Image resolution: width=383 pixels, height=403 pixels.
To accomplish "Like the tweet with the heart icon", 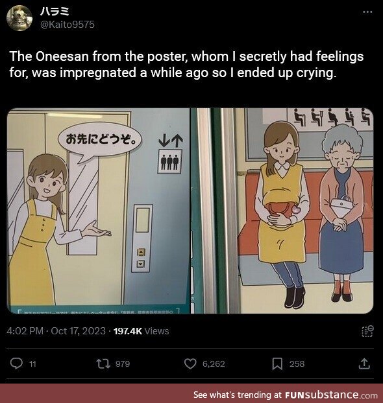I will [x=190, y=363].
